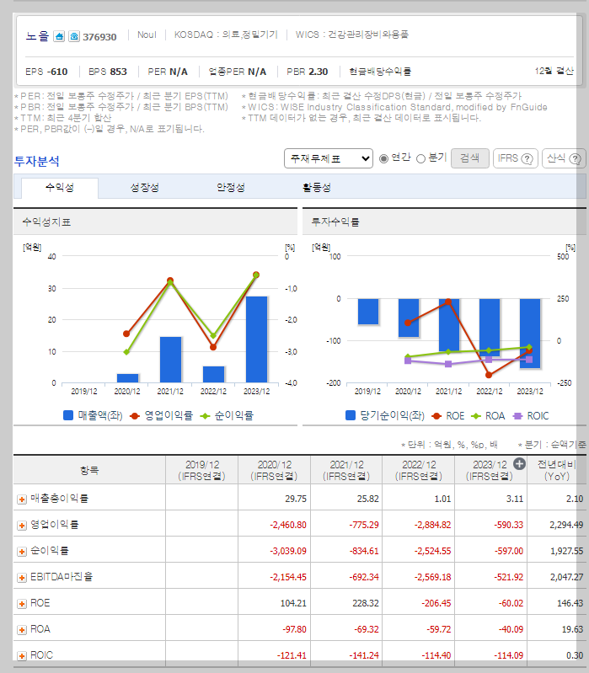Toggle 당기순이익(좌) legend swatch

[x=351, y=415]
